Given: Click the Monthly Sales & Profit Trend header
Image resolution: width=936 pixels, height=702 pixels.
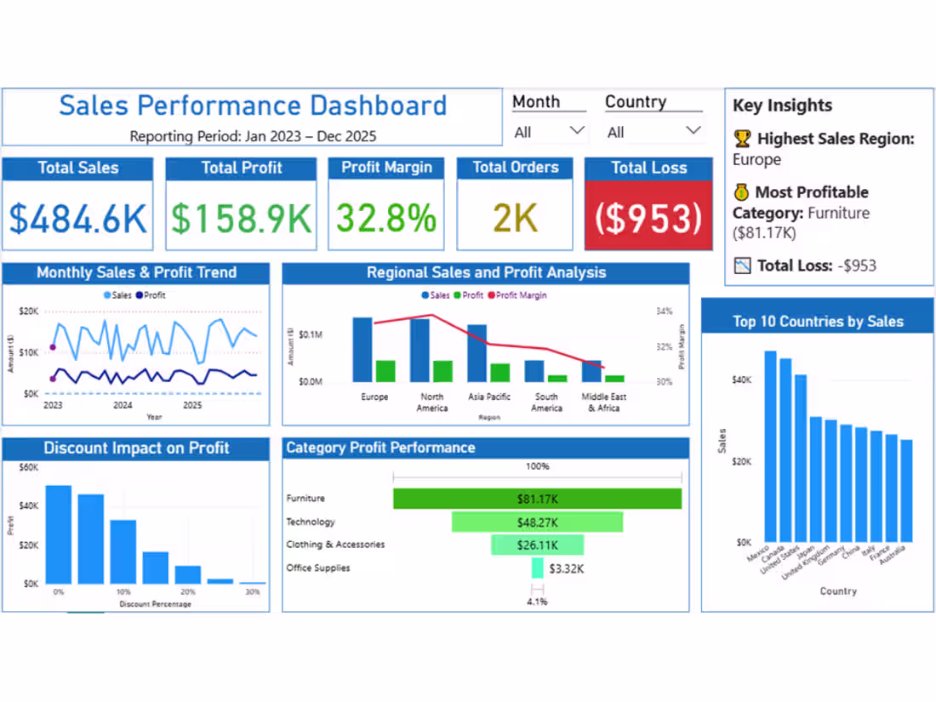Looking at the screenshot, I should pos(137,273).
